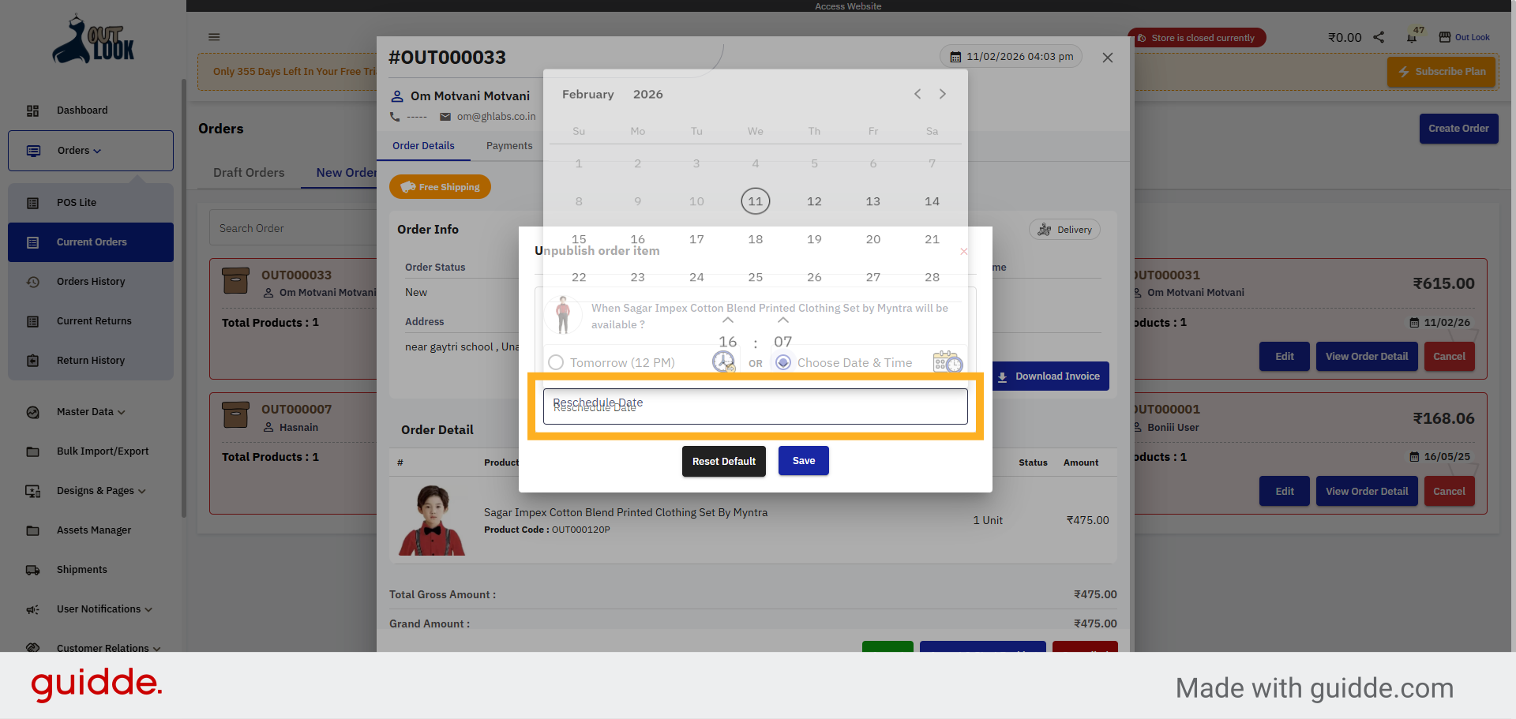The width and height of the screenshot is (1516, 719).
Task: Cancel the ₹615.00 order
Action: click(x=1449, y=357)
